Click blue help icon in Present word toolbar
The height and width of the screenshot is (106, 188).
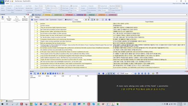[x=31, y=73]
